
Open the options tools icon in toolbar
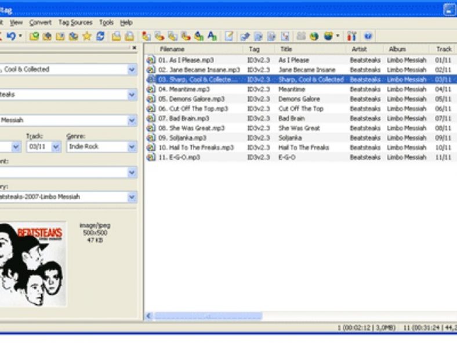pos(351,36)
